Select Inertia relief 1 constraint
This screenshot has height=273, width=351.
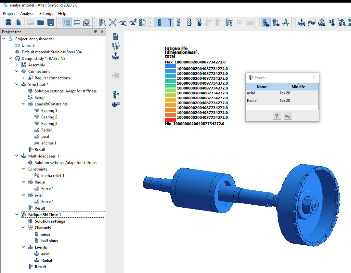tap(53, 175)
